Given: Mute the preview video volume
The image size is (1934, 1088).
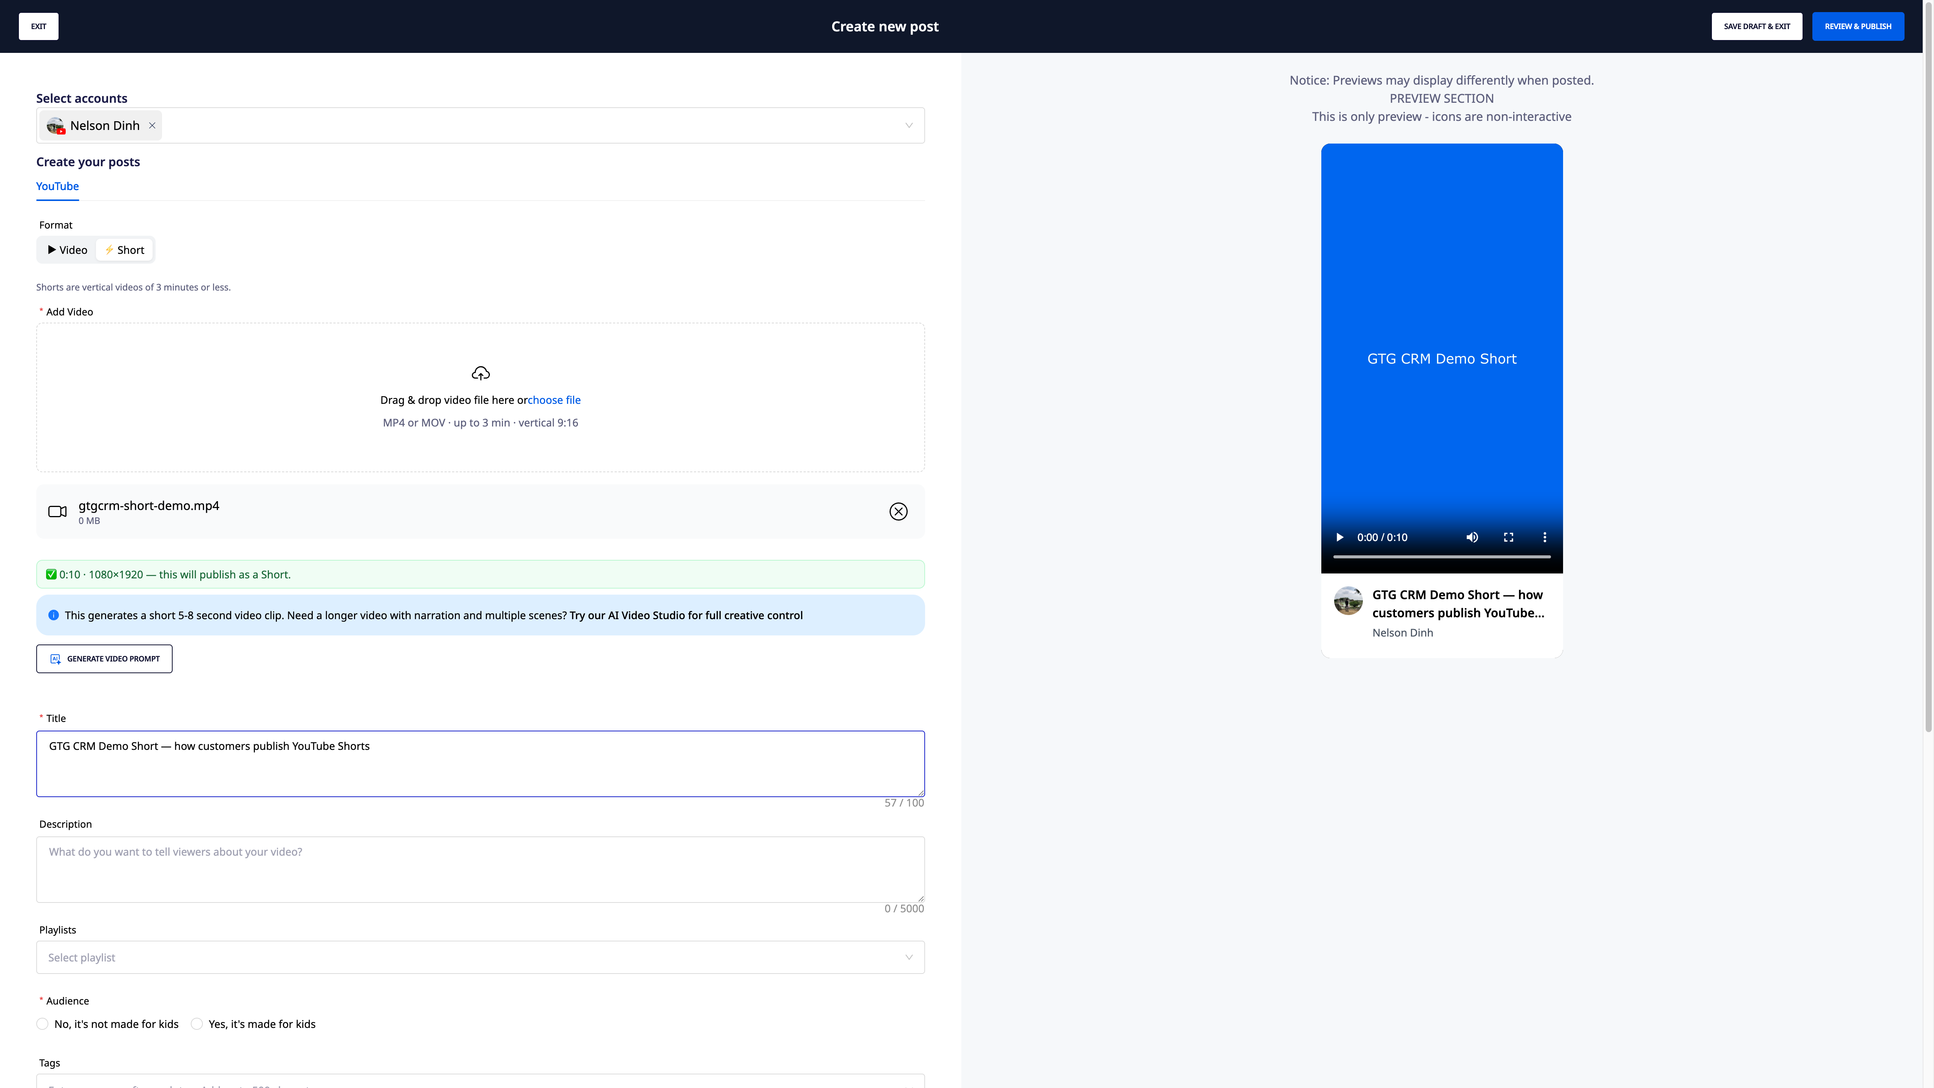Looking at the screenshot, I should tap(1472, 538).
